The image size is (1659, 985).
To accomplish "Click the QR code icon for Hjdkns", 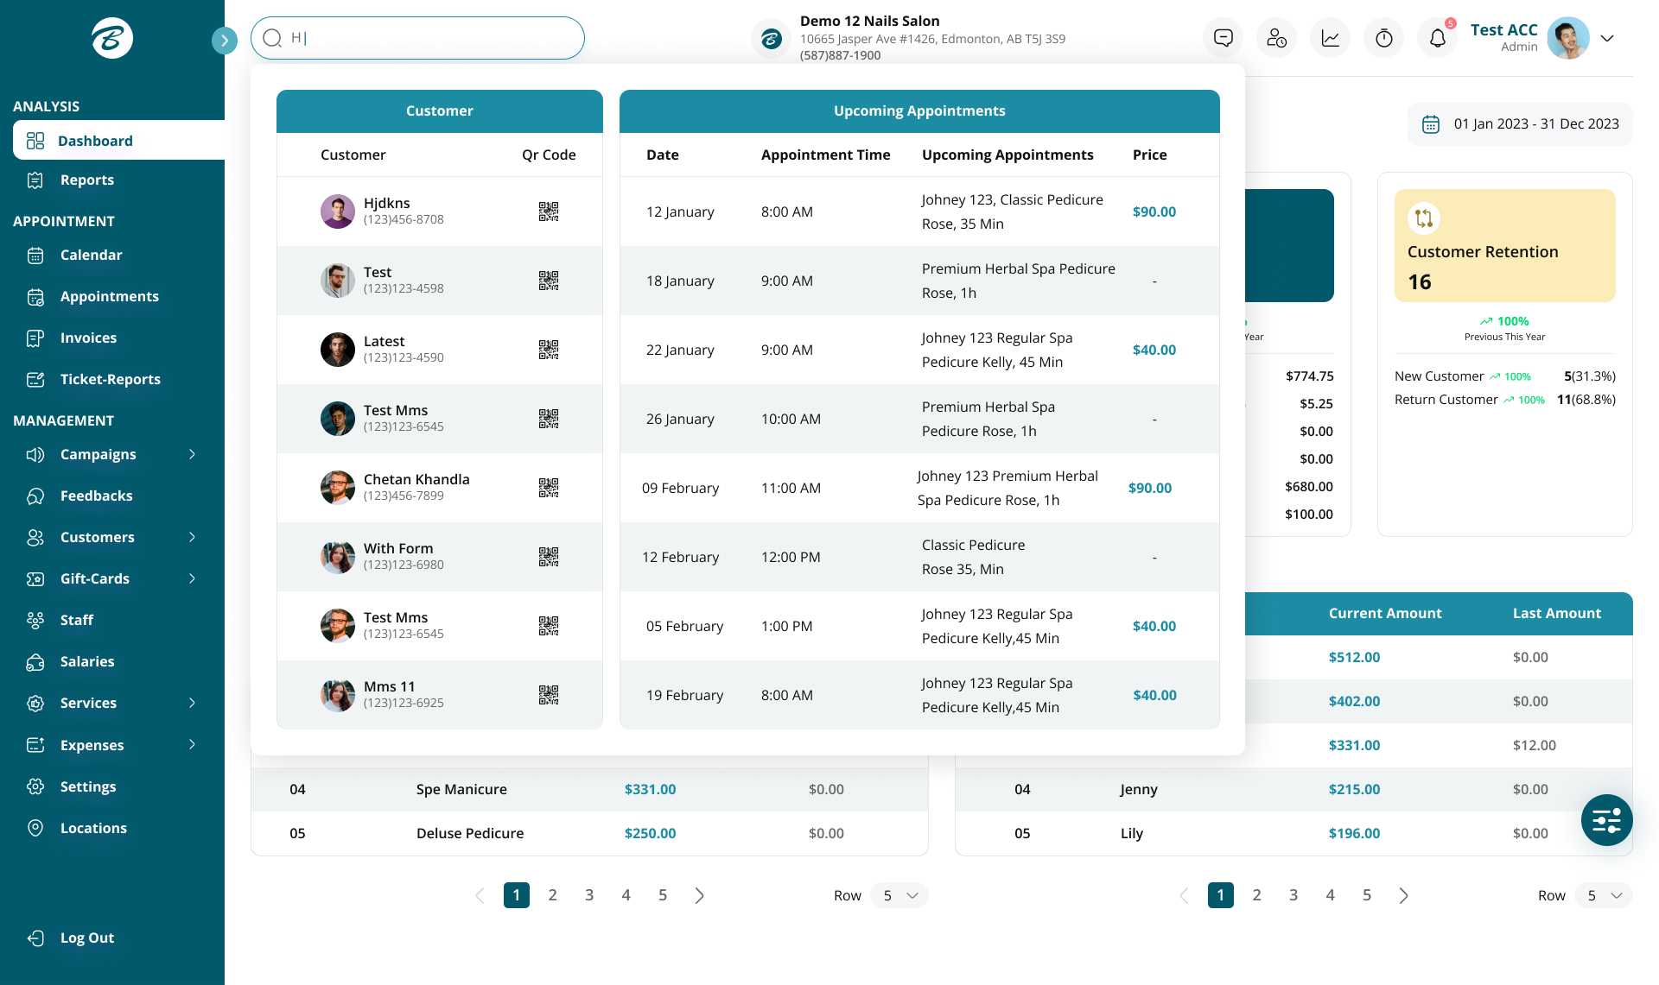I will click(x=549, y=212).
